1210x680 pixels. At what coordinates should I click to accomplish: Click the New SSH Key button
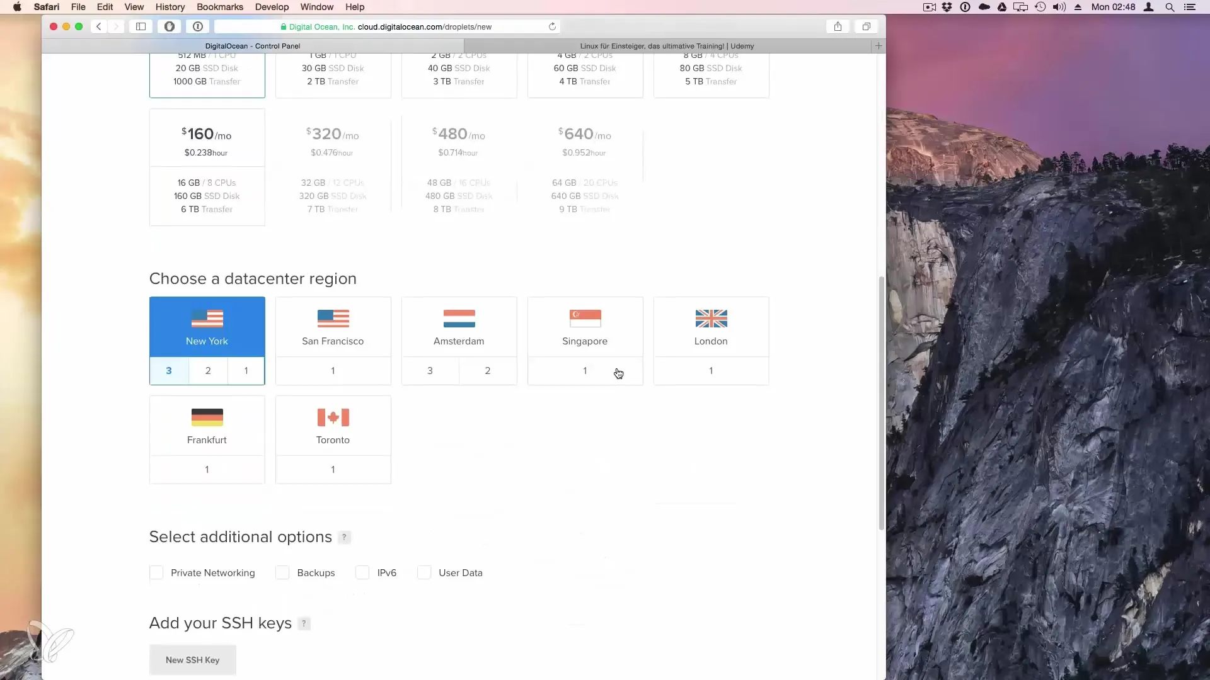coord(193,660)
